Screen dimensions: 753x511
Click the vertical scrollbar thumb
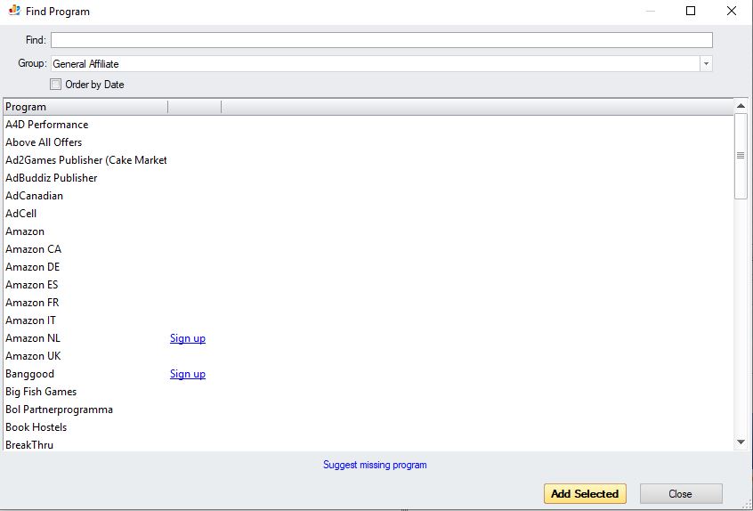point(741,156)
